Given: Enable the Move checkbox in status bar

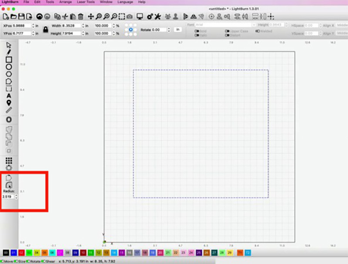Looking at the screenshot, I should [x=2, y=261].
